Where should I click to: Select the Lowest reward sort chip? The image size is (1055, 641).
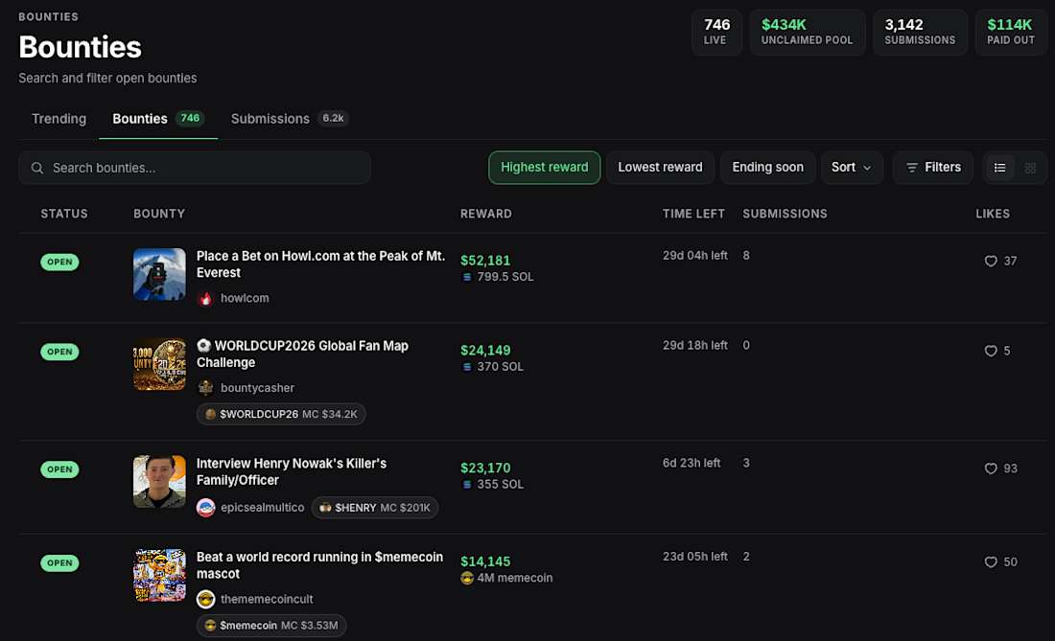pos(660,168)
